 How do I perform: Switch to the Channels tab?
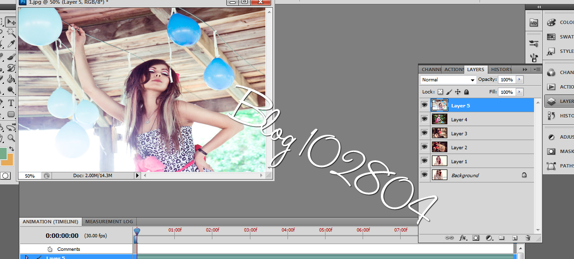[431, 69]
